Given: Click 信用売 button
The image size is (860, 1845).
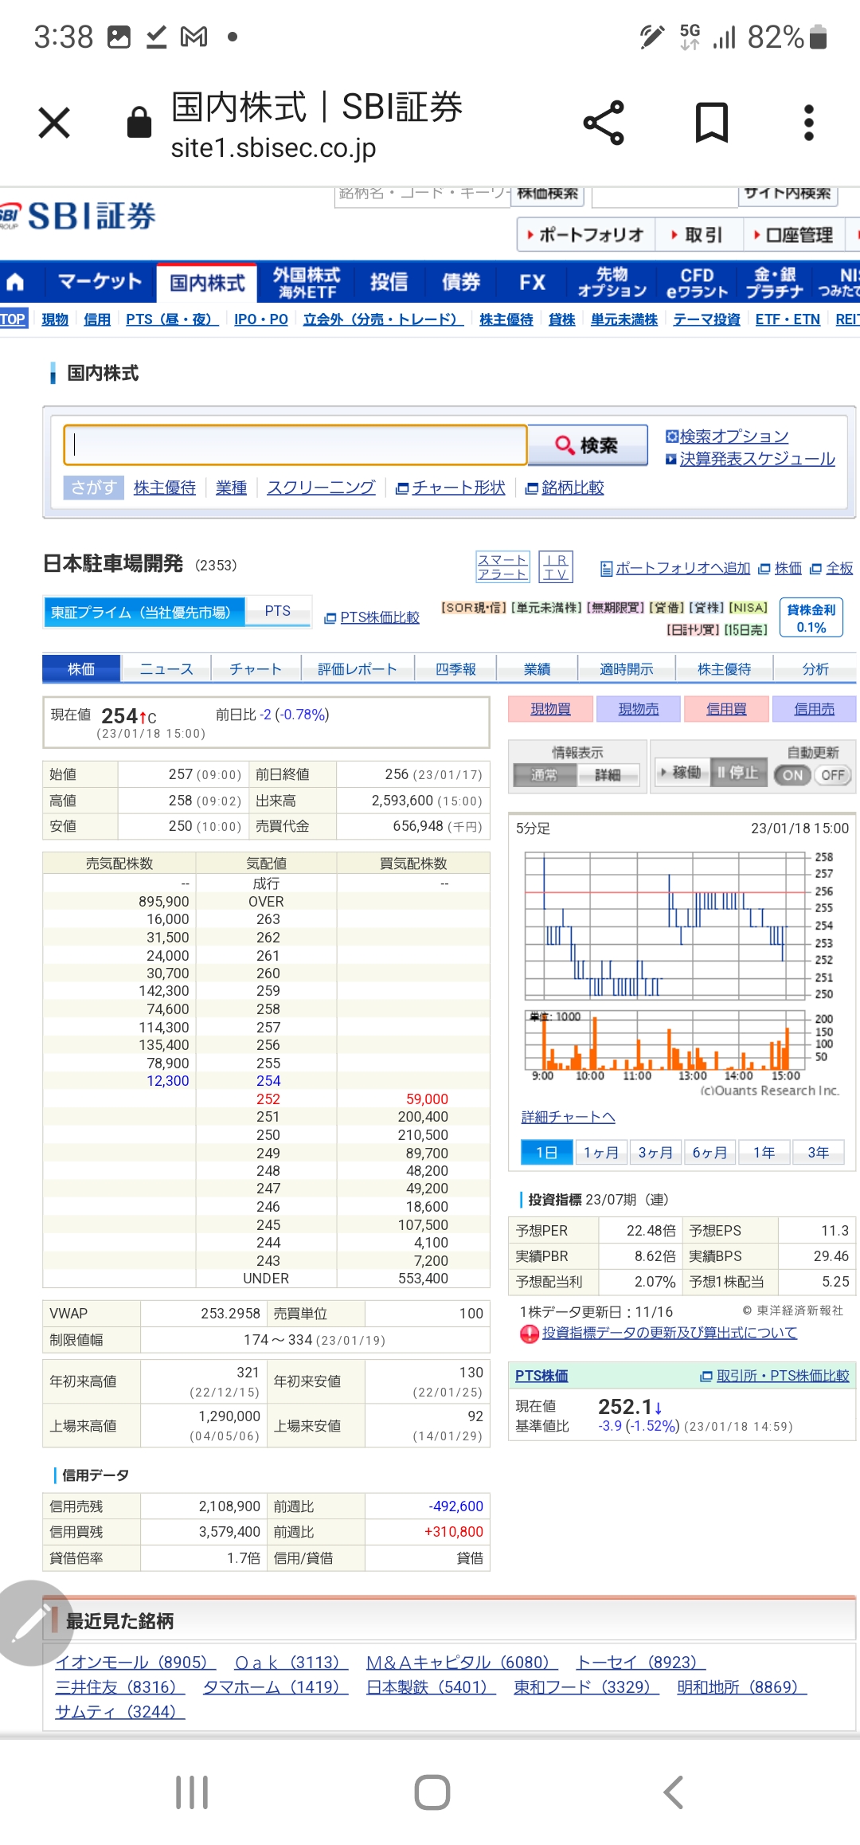Looking at the screenshot, I should coord(815,709).
